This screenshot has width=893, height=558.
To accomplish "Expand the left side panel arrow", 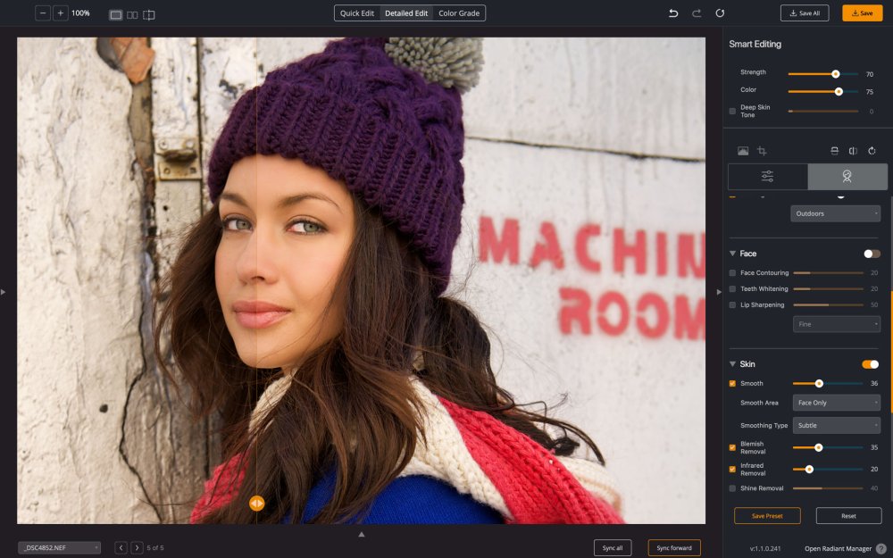I will point(4,292).
